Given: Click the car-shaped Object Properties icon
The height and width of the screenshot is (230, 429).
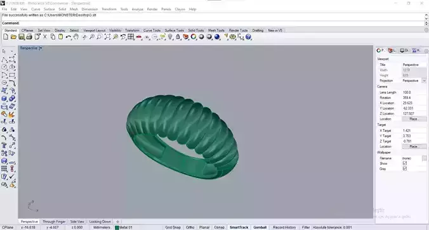Looking at the screenshot, I should point(139,37).
